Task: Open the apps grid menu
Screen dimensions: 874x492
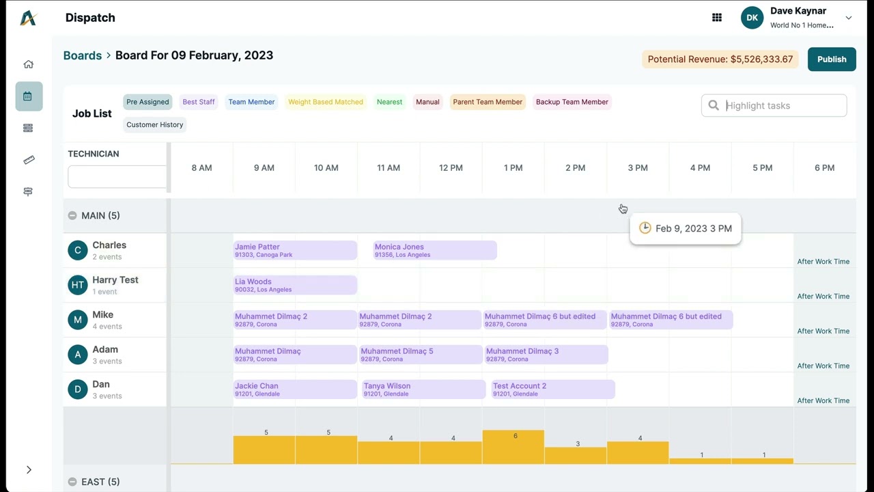Action: [717, 18]
